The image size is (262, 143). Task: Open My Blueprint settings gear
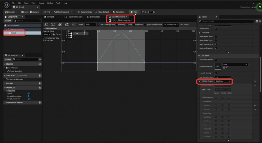[x=40, y=59]
